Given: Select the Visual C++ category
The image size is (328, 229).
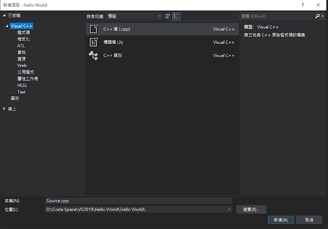Looking at the screenshot, I should (22, 26).
